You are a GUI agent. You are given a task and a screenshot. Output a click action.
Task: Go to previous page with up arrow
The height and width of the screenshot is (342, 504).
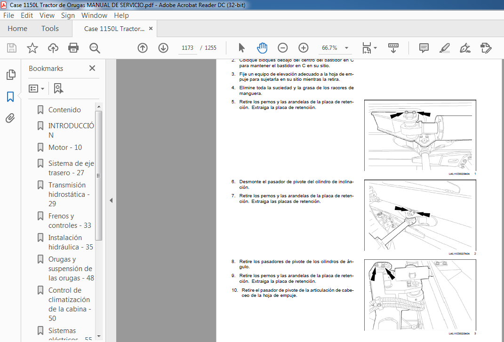click(143, 48)
